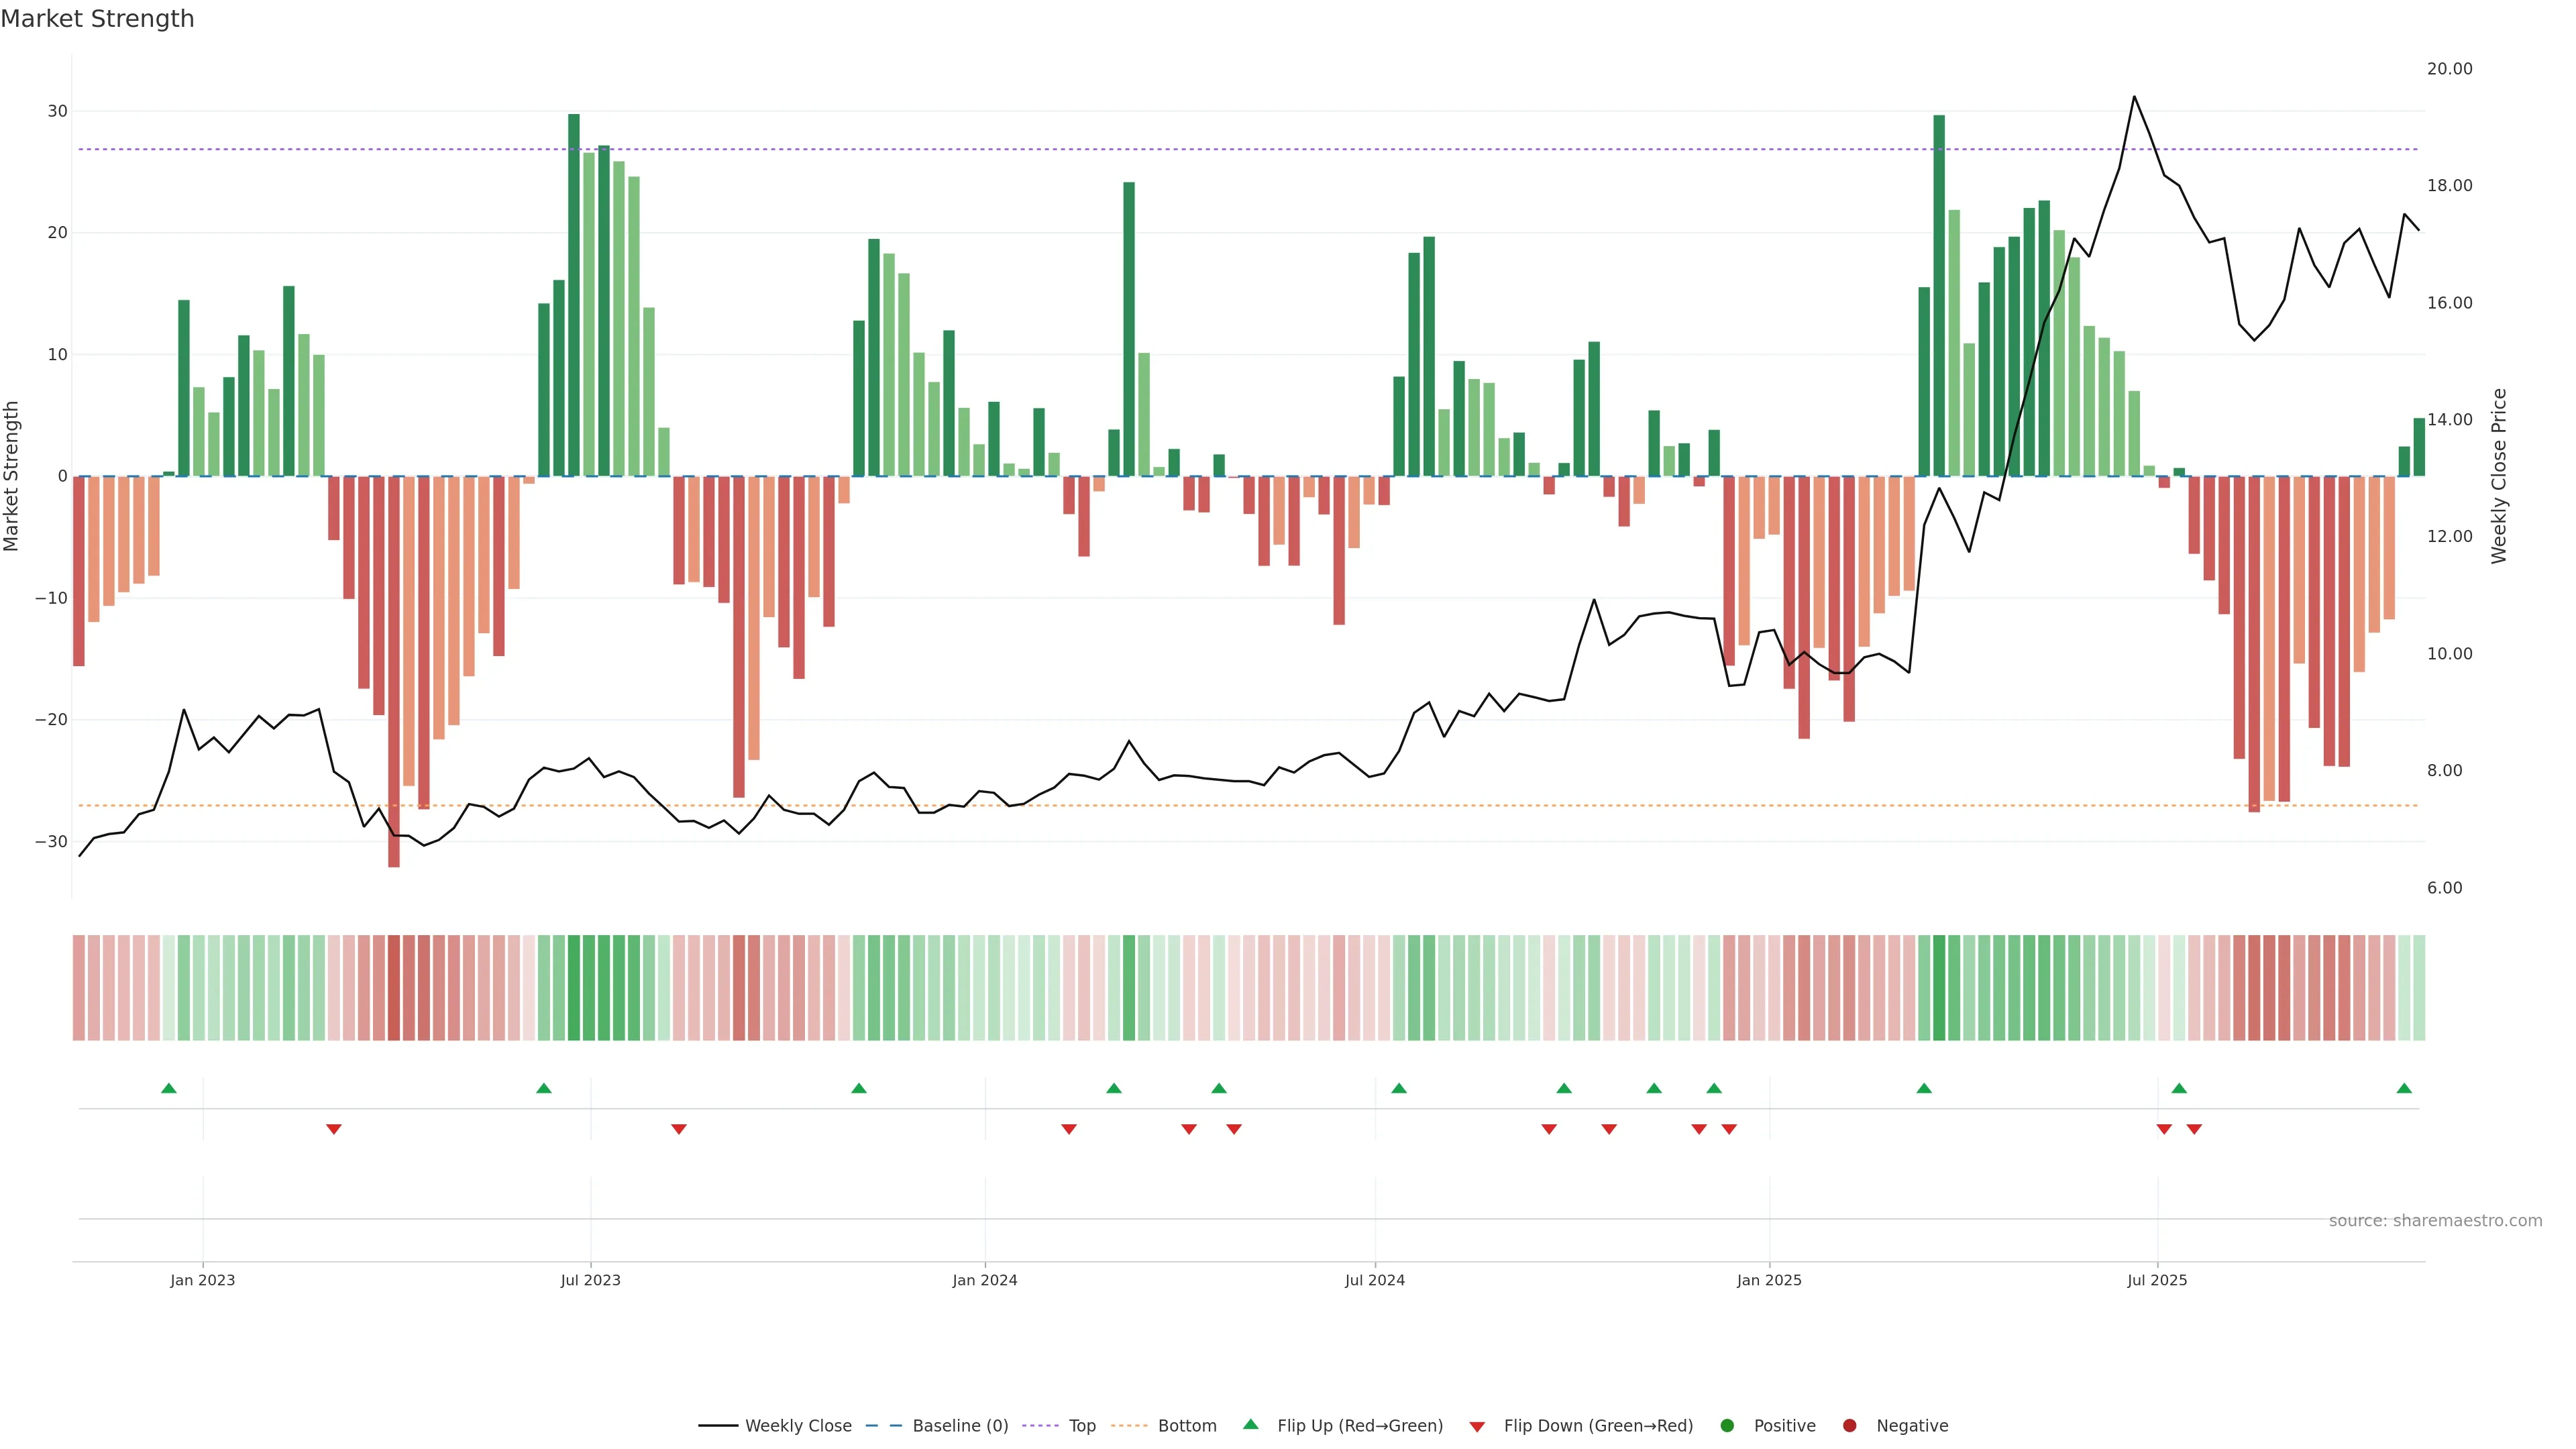
Task: Click the Jul 2023 x-axis label
Action: (590, 1280)
